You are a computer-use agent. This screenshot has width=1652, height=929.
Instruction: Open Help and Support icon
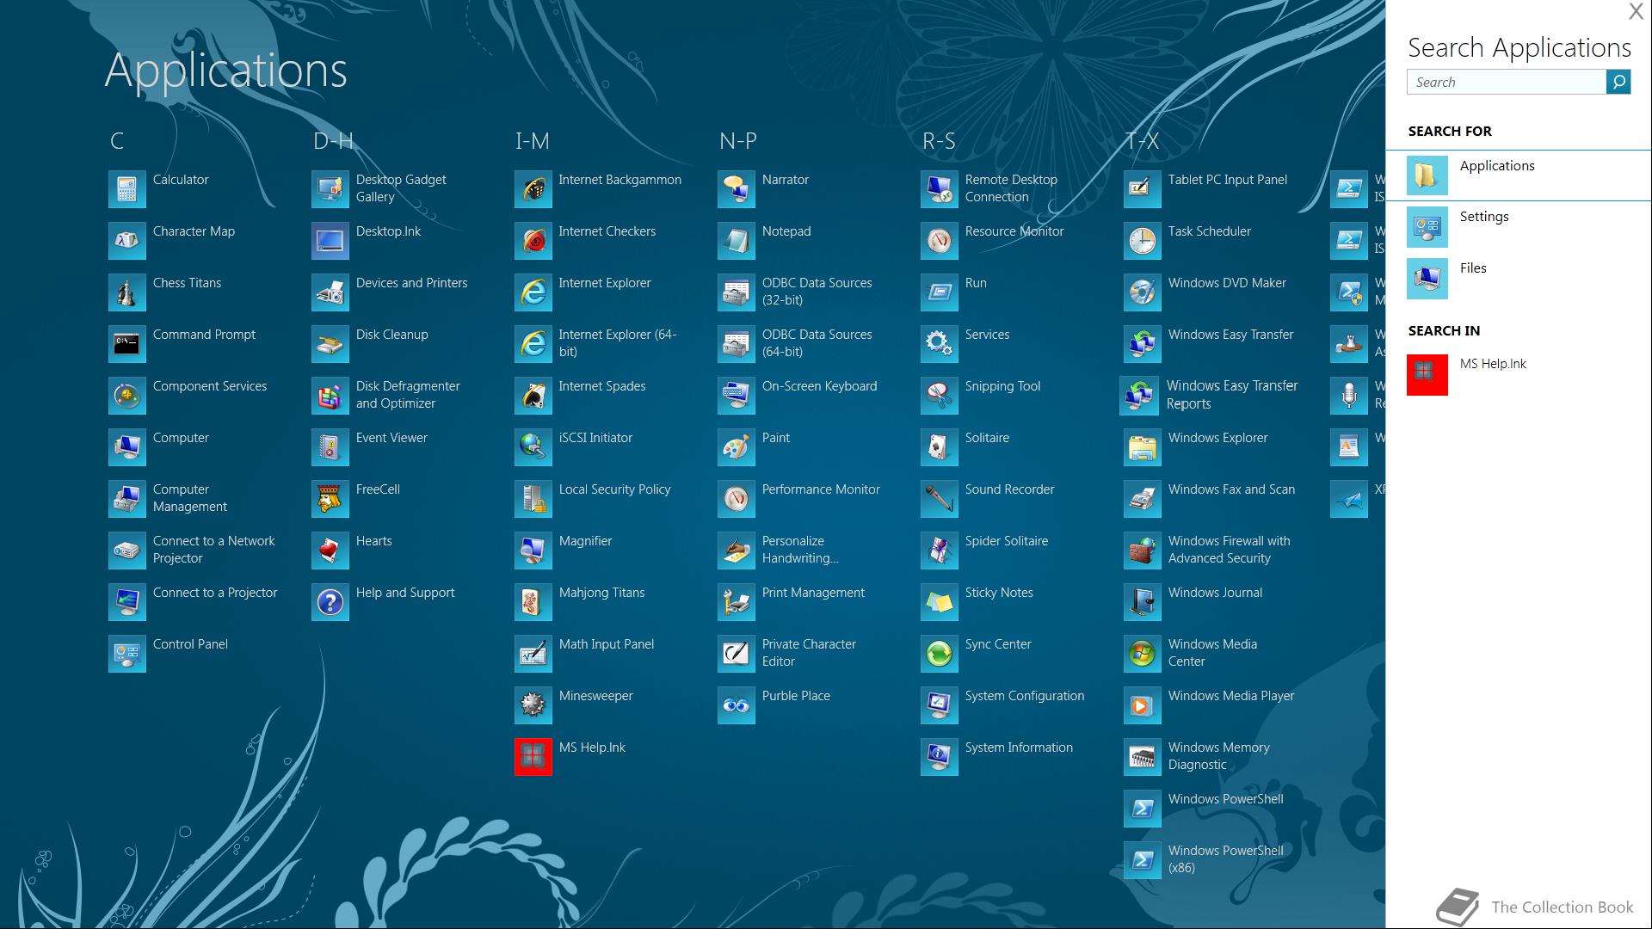click(330, 602)
